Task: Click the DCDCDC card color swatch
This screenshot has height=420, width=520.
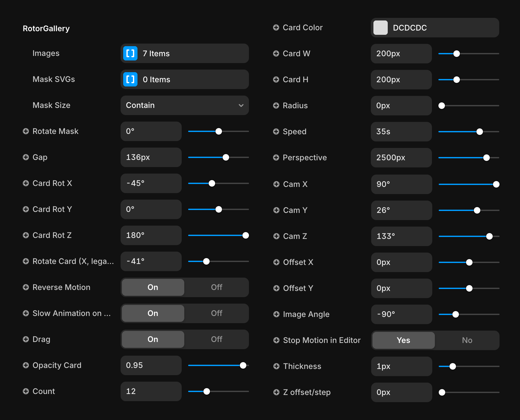Action: (x=381, y=28)
